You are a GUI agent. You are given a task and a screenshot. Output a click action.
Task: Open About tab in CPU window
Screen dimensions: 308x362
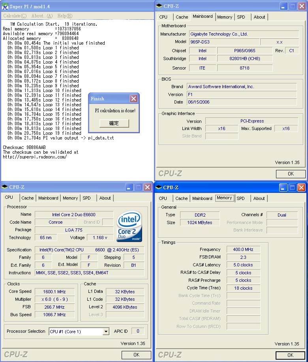pyautogui.click(x=105, y=198)
